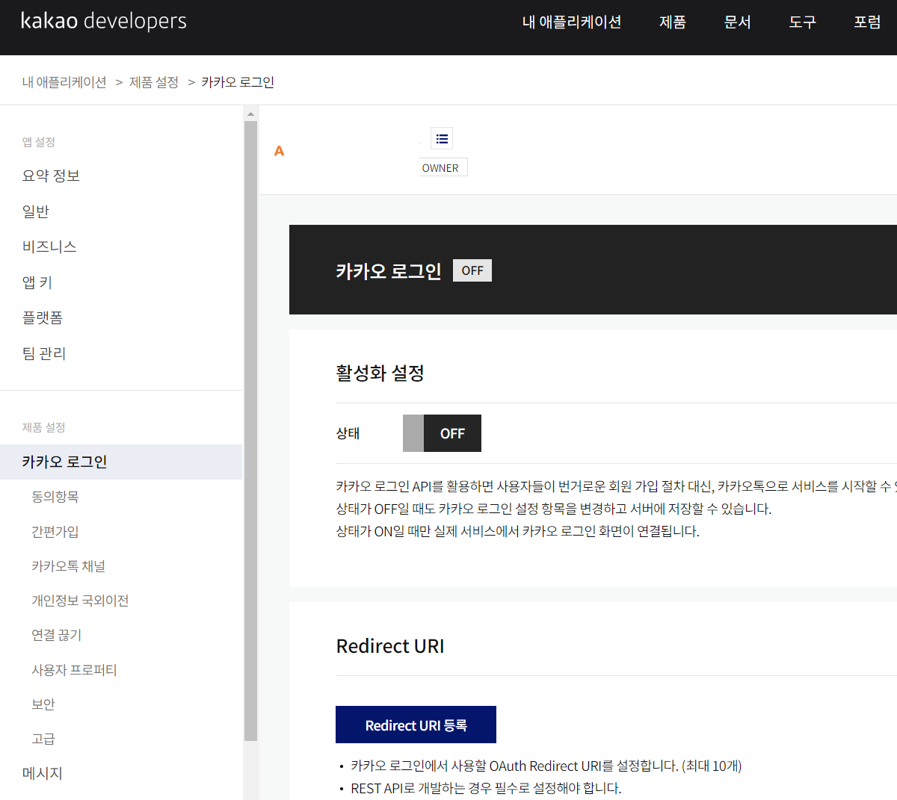The width and height of the screenshot is (897, 800).
Task: Open 일반 settings in the sidebar
Action: tap(36, 211)
